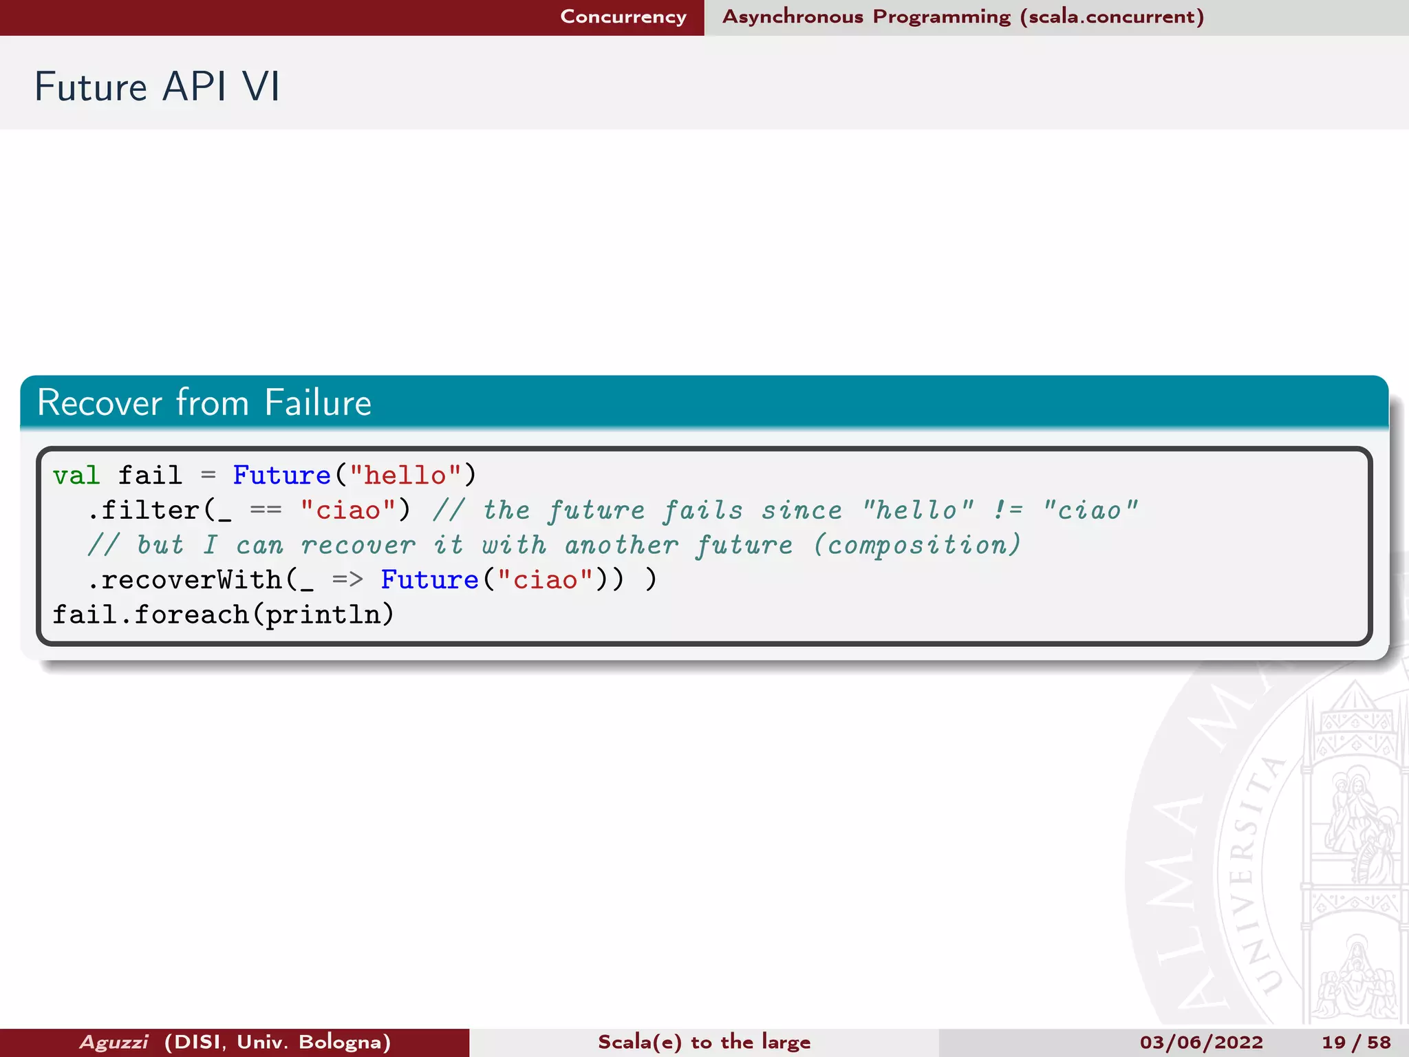The image size is (1409, 1057).
Task: Click the .filter(_ == "ciao") code
Action: (249, 510)
